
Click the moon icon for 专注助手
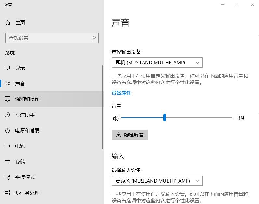coord(7,115)
